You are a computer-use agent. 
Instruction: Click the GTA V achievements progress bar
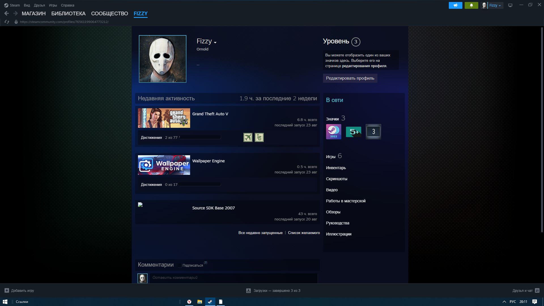pos(200,137)
